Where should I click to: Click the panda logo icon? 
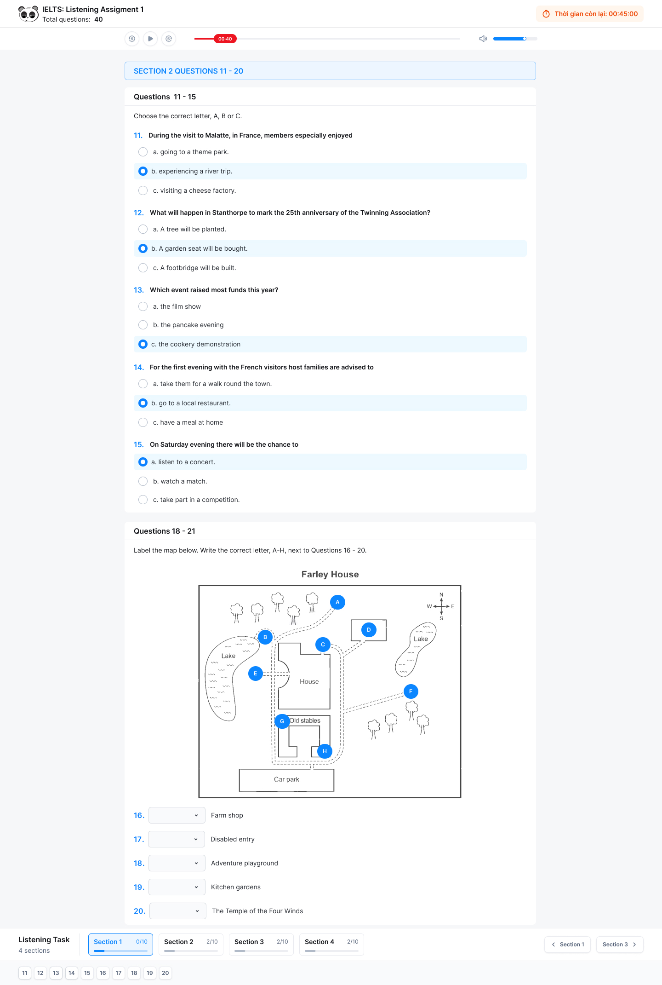point(29,14)
